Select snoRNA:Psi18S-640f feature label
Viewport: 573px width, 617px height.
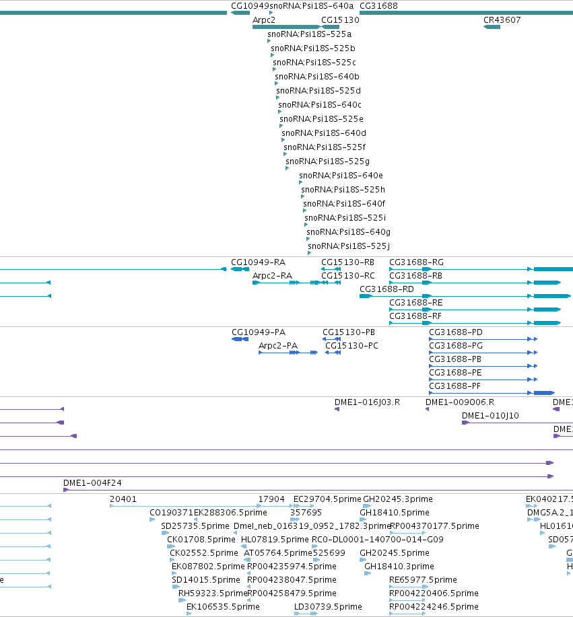[x=344, y=205]
